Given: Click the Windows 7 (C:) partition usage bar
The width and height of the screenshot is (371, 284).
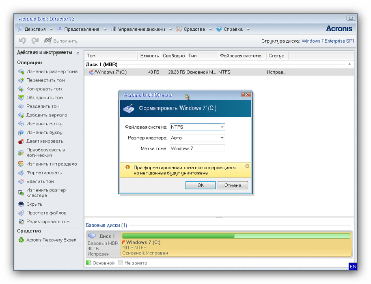Looking at the screenshot, I should (x=236, y=236).
